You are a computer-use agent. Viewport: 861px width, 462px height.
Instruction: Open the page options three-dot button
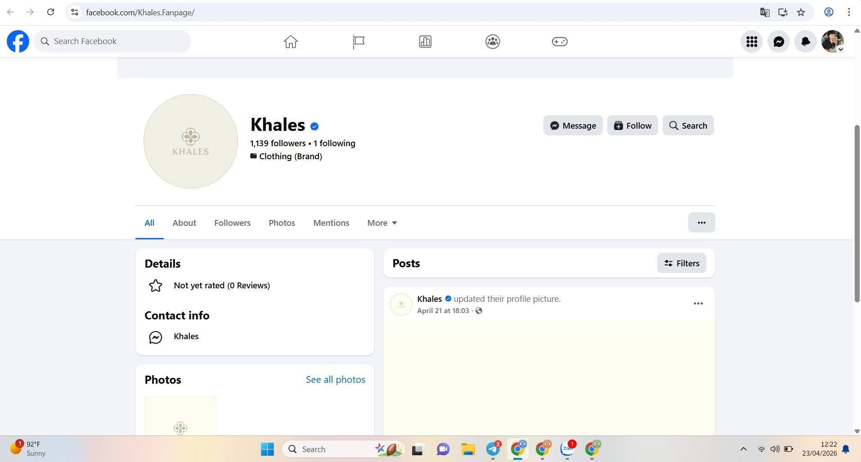point(701,223)
